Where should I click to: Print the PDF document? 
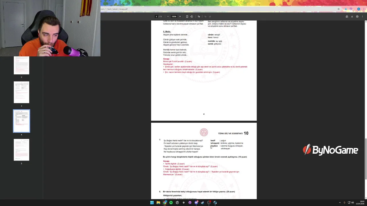[357, 16]
